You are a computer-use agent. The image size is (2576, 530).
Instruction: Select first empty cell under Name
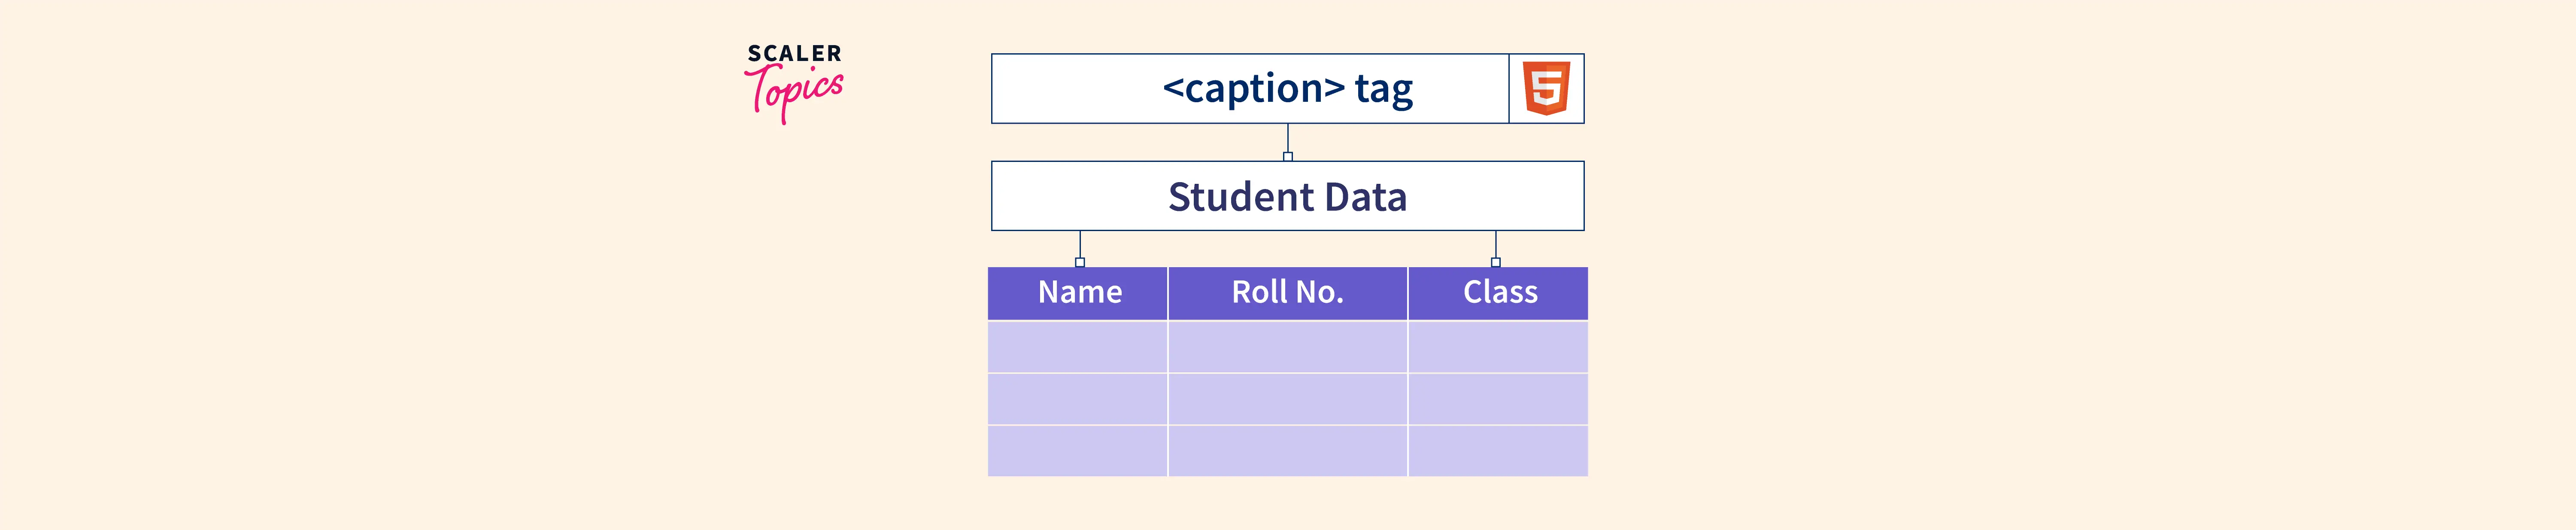(x=1078, y=347)
